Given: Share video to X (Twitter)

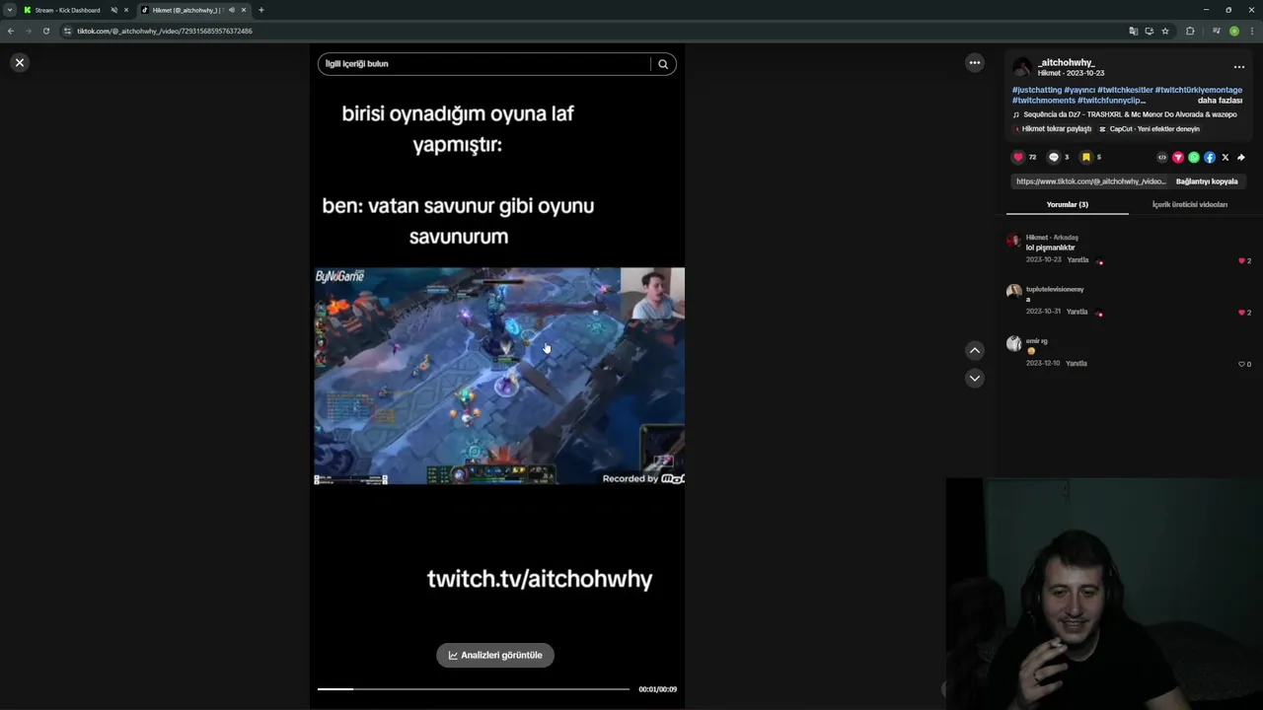Looking at the screenshot, I should pyautogui.click(x=1226, y=157).
